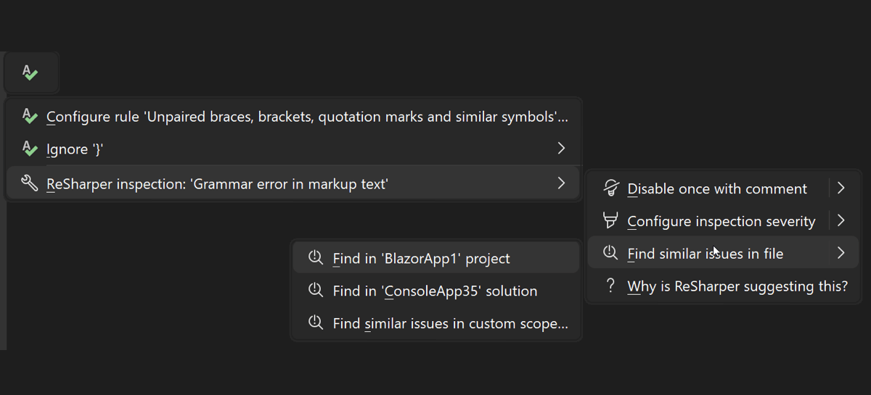Click the Disable once with comment icon
871x395 pixels.
[x=611, y=188]
